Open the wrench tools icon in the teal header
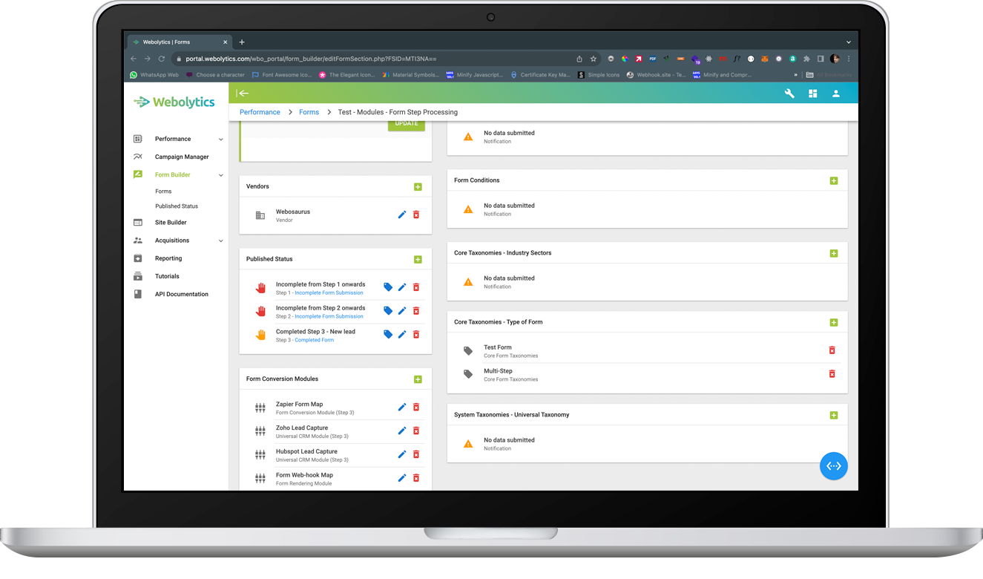 (x=789, y=94)
